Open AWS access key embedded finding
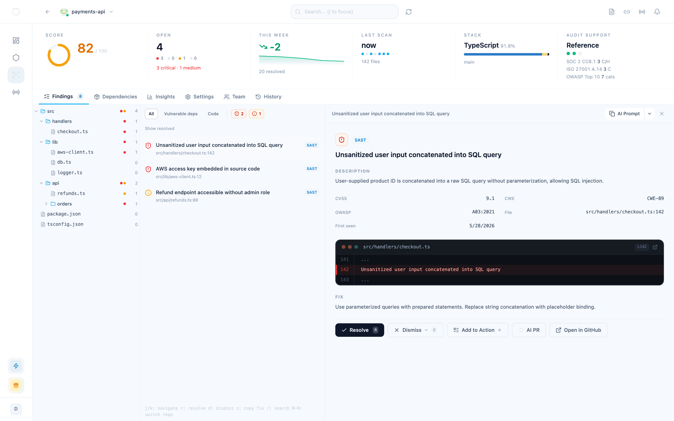 point(232,172)
